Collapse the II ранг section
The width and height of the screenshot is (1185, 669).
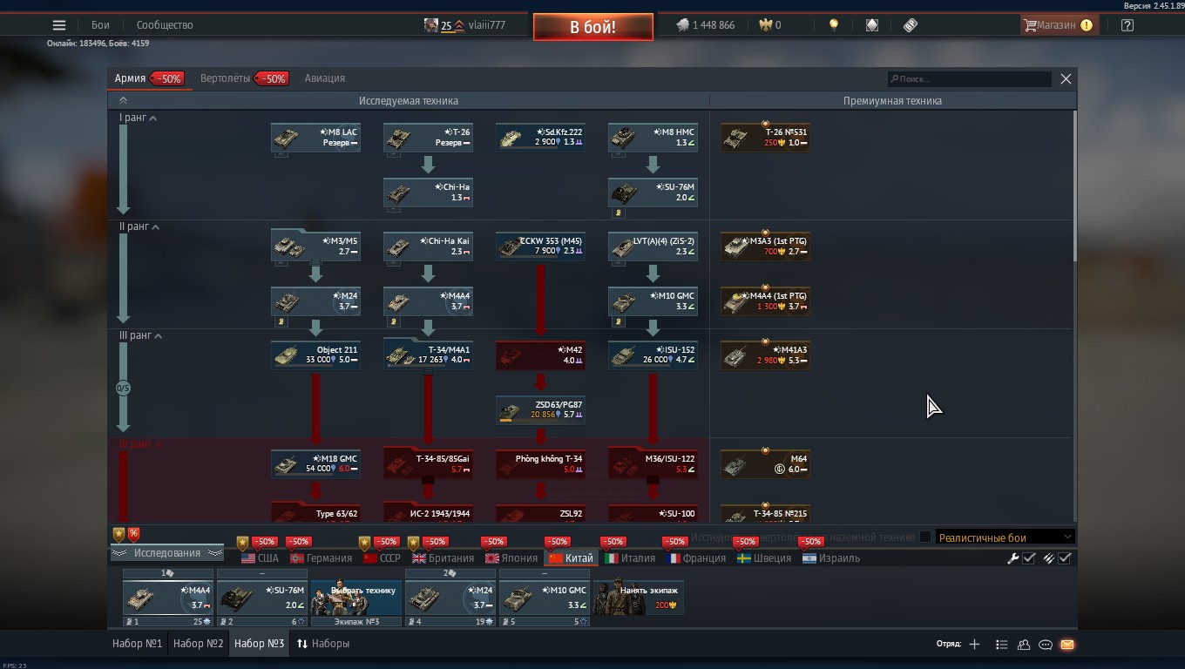[x=139, y=226]
